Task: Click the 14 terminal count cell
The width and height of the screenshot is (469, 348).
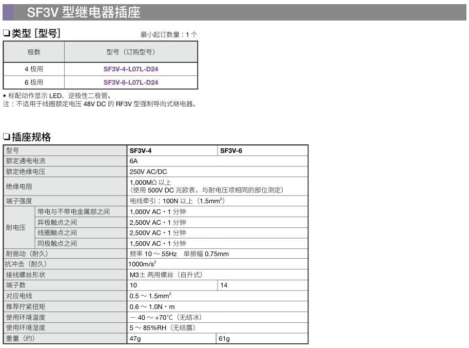Action: (224, 285)
